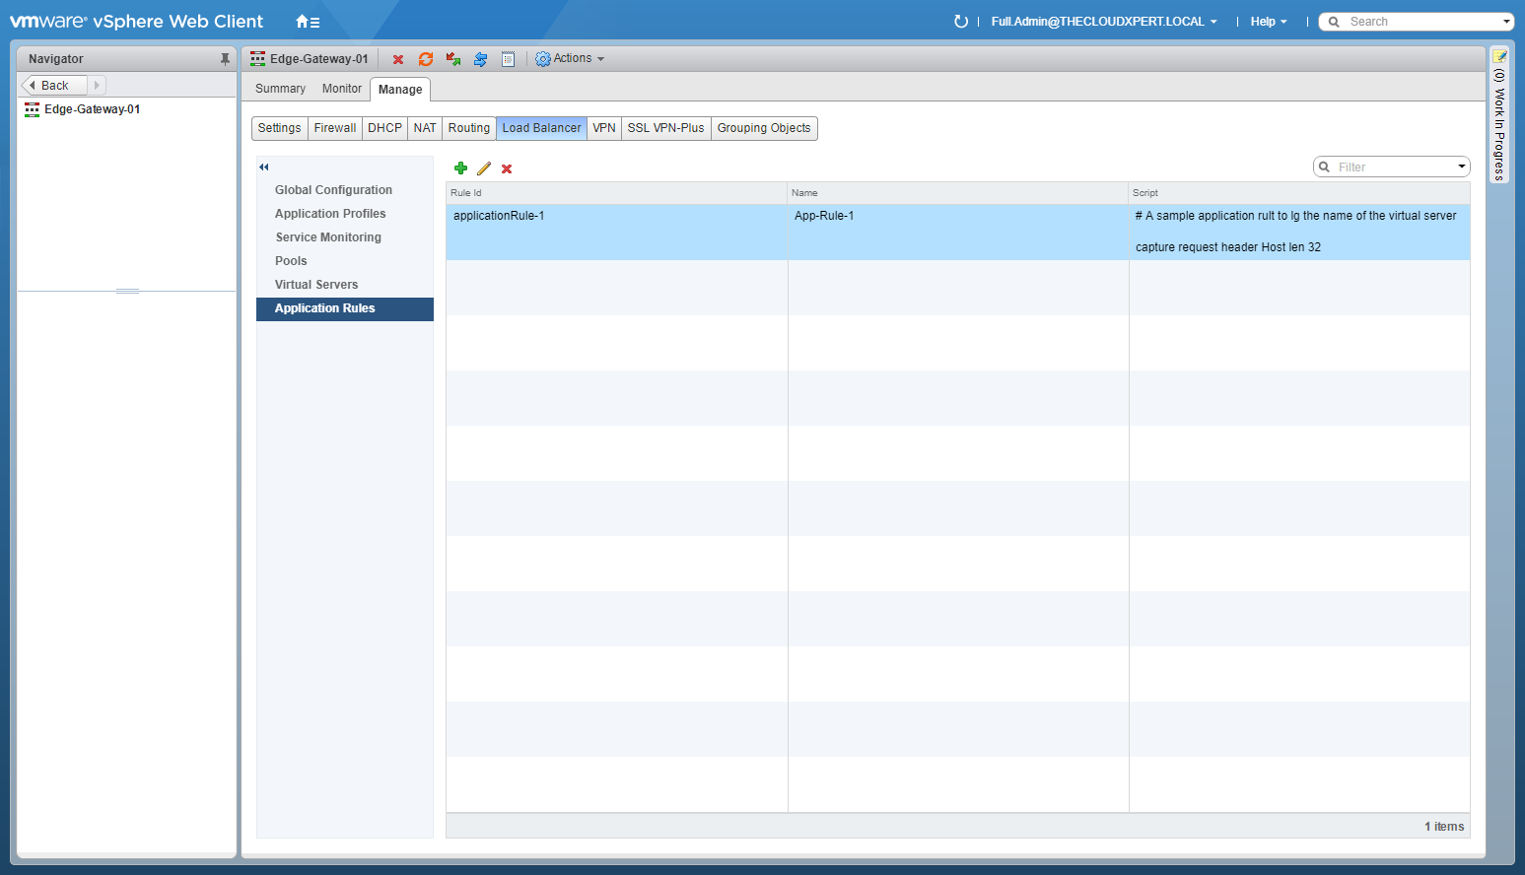Open the Actions dropdown menu
The image size is (1525, 875).
pos(570,59)
